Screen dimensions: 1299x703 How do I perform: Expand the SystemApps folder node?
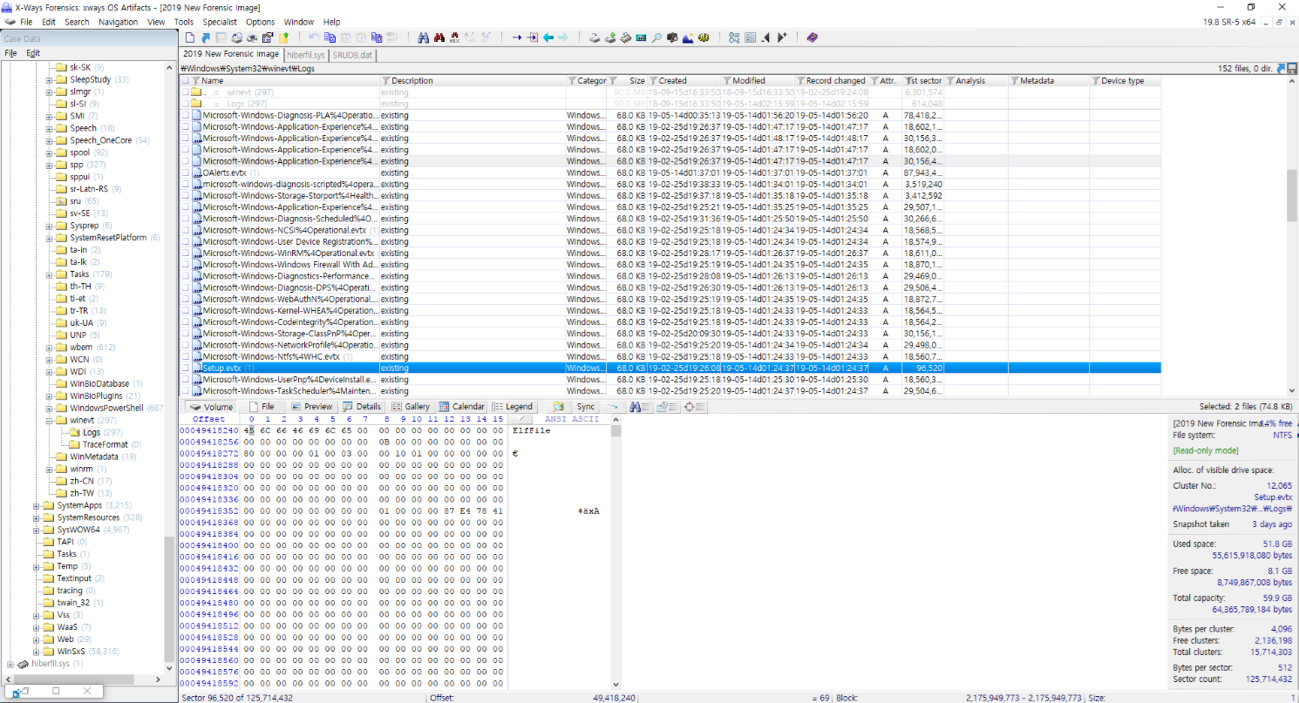37,506
